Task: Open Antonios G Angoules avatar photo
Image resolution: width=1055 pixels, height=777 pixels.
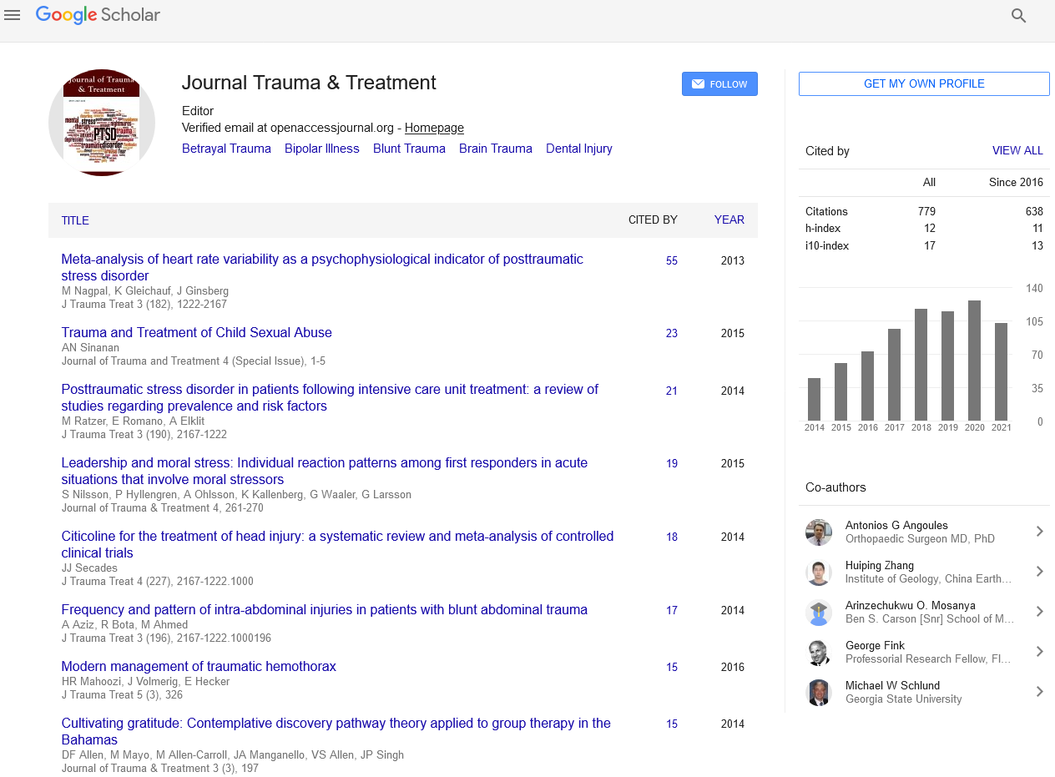Action: point(819,532)
